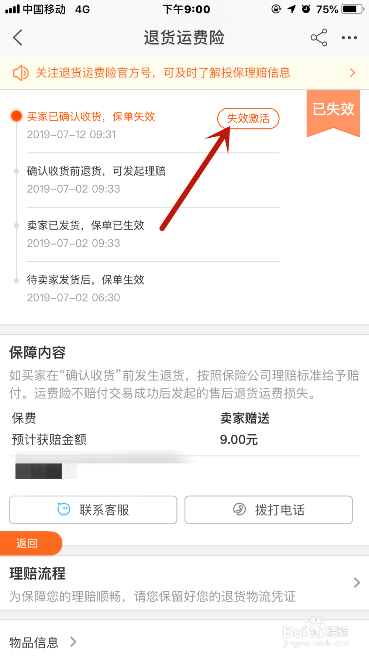
Task: Tap the customer service smiley icon
Action: click(x=64, y=510)
